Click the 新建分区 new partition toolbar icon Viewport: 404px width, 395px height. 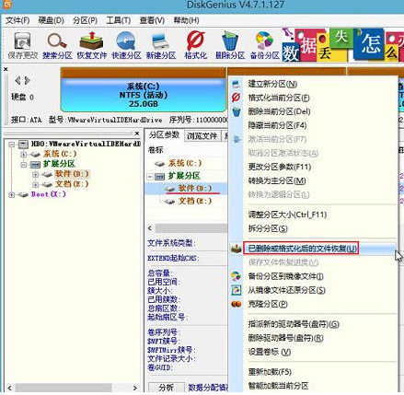(x=161, y=45)
